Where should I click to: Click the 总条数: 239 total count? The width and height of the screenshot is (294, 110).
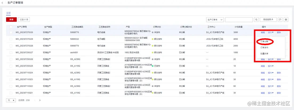click(x=24, y=100)
